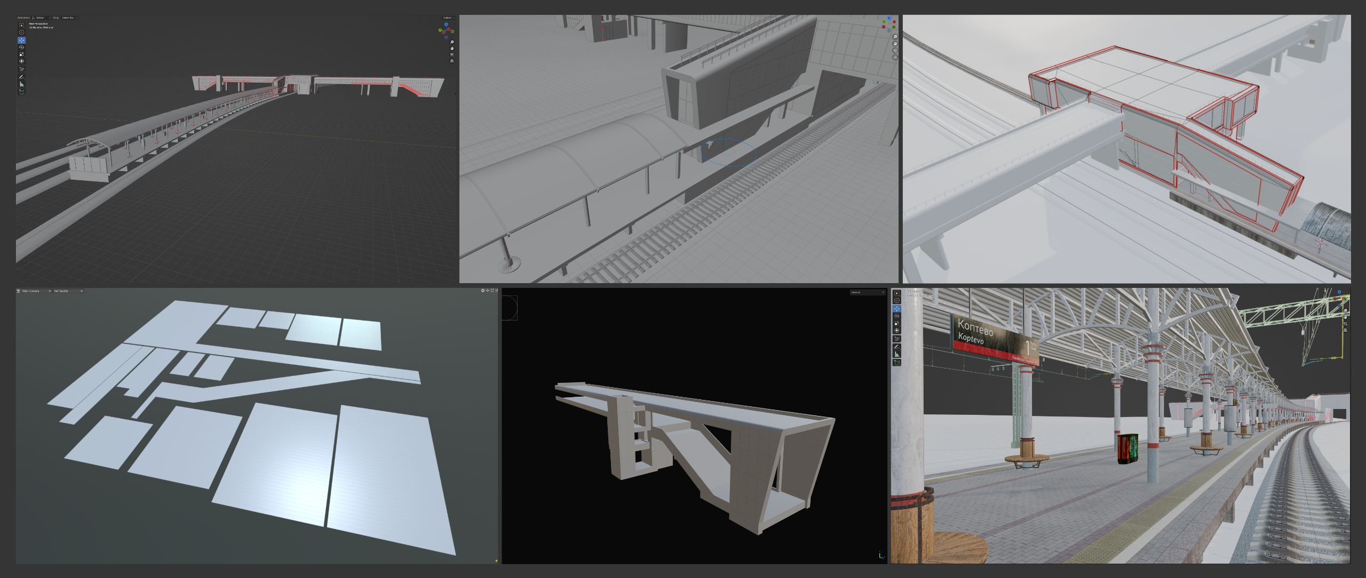Click the zoom magnifier gizmo in bottom-right viewport
Viewport: 1366px width, 578px height.
pos(1345,311)
